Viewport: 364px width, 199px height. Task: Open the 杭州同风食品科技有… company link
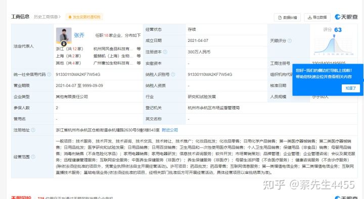point(113,48)
